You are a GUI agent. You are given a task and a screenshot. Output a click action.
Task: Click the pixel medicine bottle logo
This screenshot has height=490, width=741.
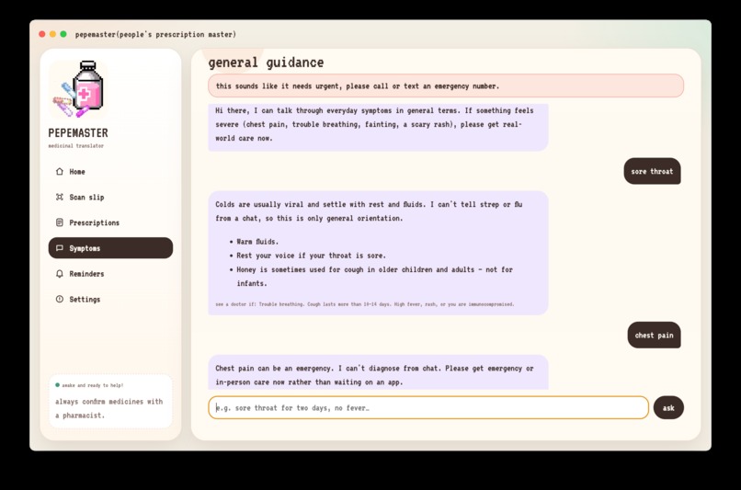[78, 89]
